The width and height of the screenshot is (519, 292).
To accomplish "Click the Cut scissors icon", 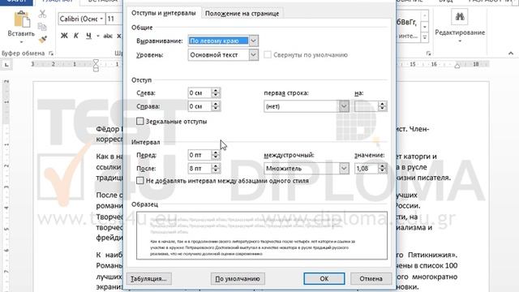I will tap(42, 14).
